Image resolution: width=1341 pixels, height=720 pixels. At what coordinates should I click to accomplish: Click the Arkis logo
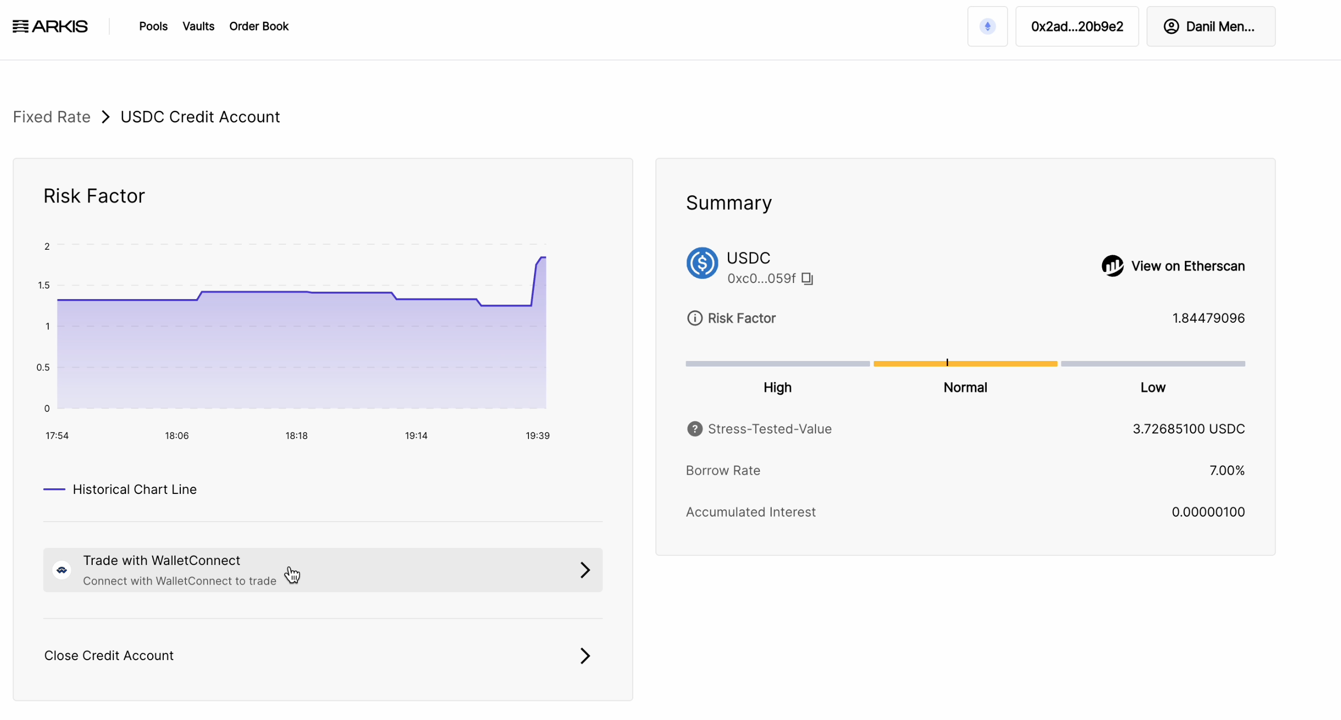(x=50, y=26)
